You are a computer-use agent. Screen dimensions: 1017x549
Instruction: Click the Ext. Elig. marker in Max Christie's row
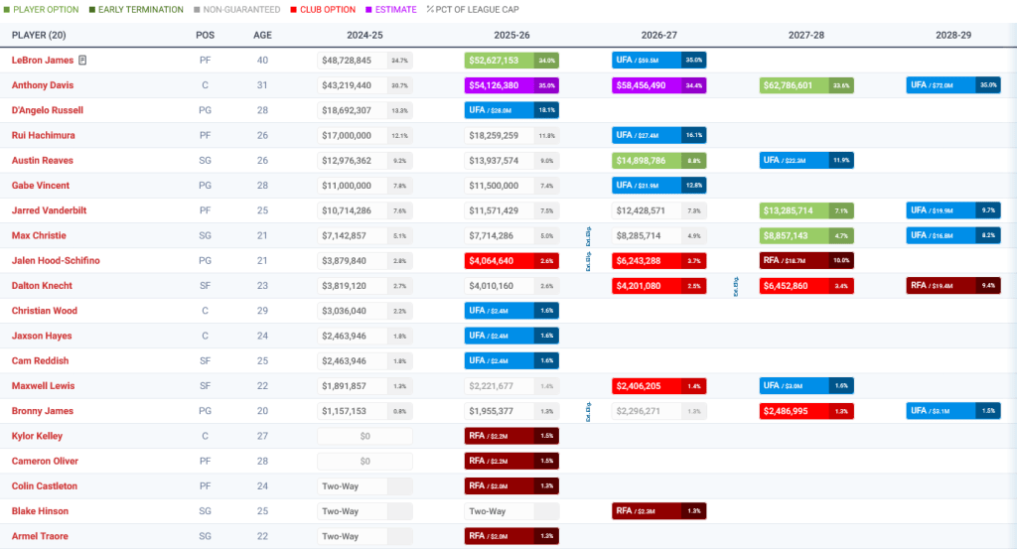(589, 234)
